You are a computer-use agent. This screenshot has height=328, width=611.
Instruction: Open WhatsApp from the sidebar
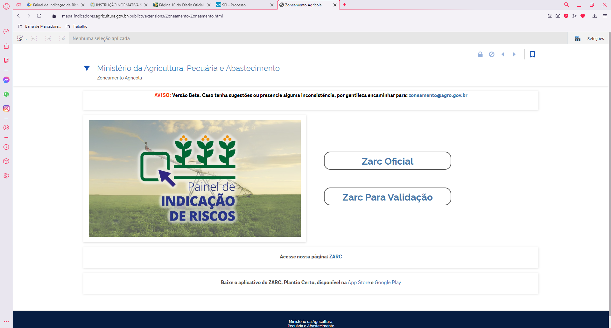pos(6,94)
